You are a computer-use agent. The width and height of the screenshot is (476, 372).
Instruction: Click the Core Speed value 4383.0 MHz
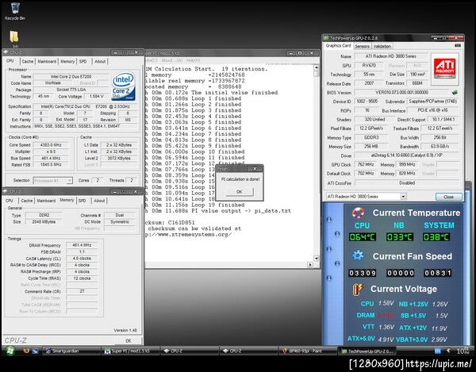click(51, 145)
